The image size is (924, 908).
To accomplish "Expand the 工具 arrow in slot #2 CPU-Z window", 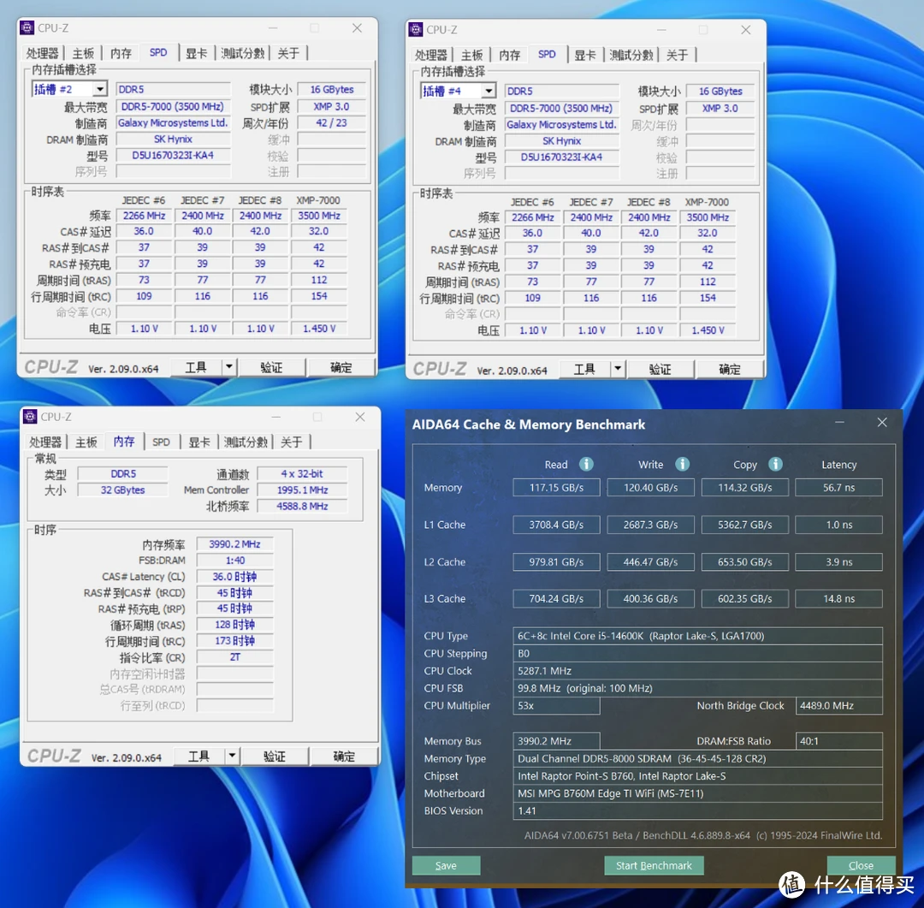I will click(x=229, y=367).
